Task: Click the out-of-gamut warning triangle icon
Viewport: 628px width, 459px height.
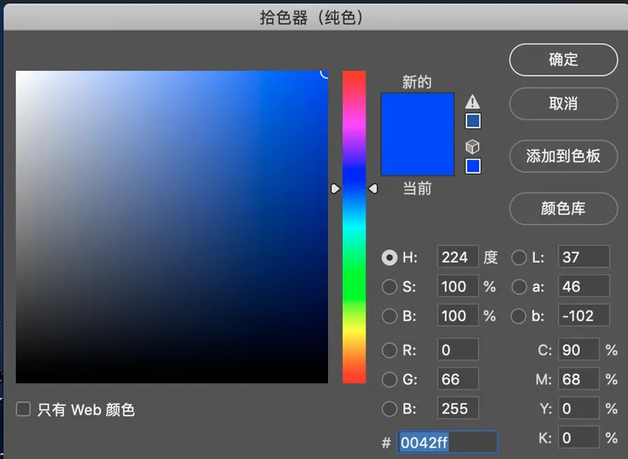Action: tap(473, 102)
